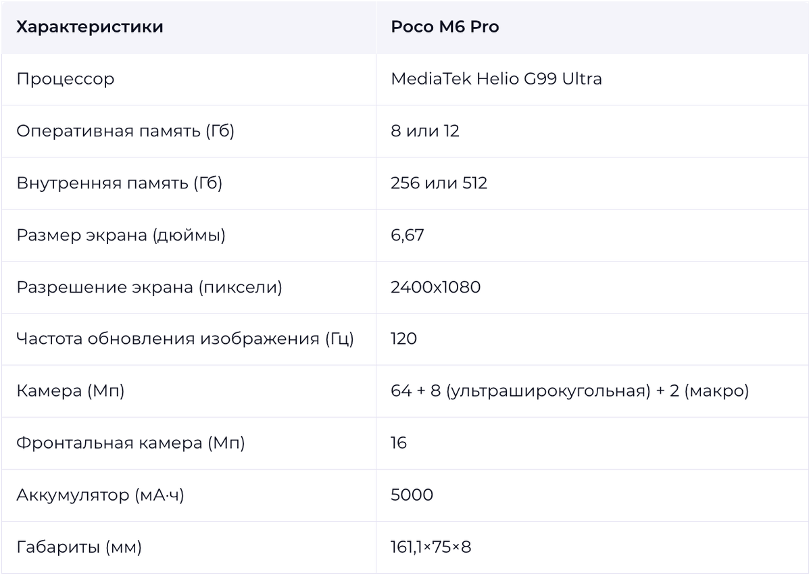Click the 256 или 512 value
Screen dimensions: 811x575
(439, 183)
